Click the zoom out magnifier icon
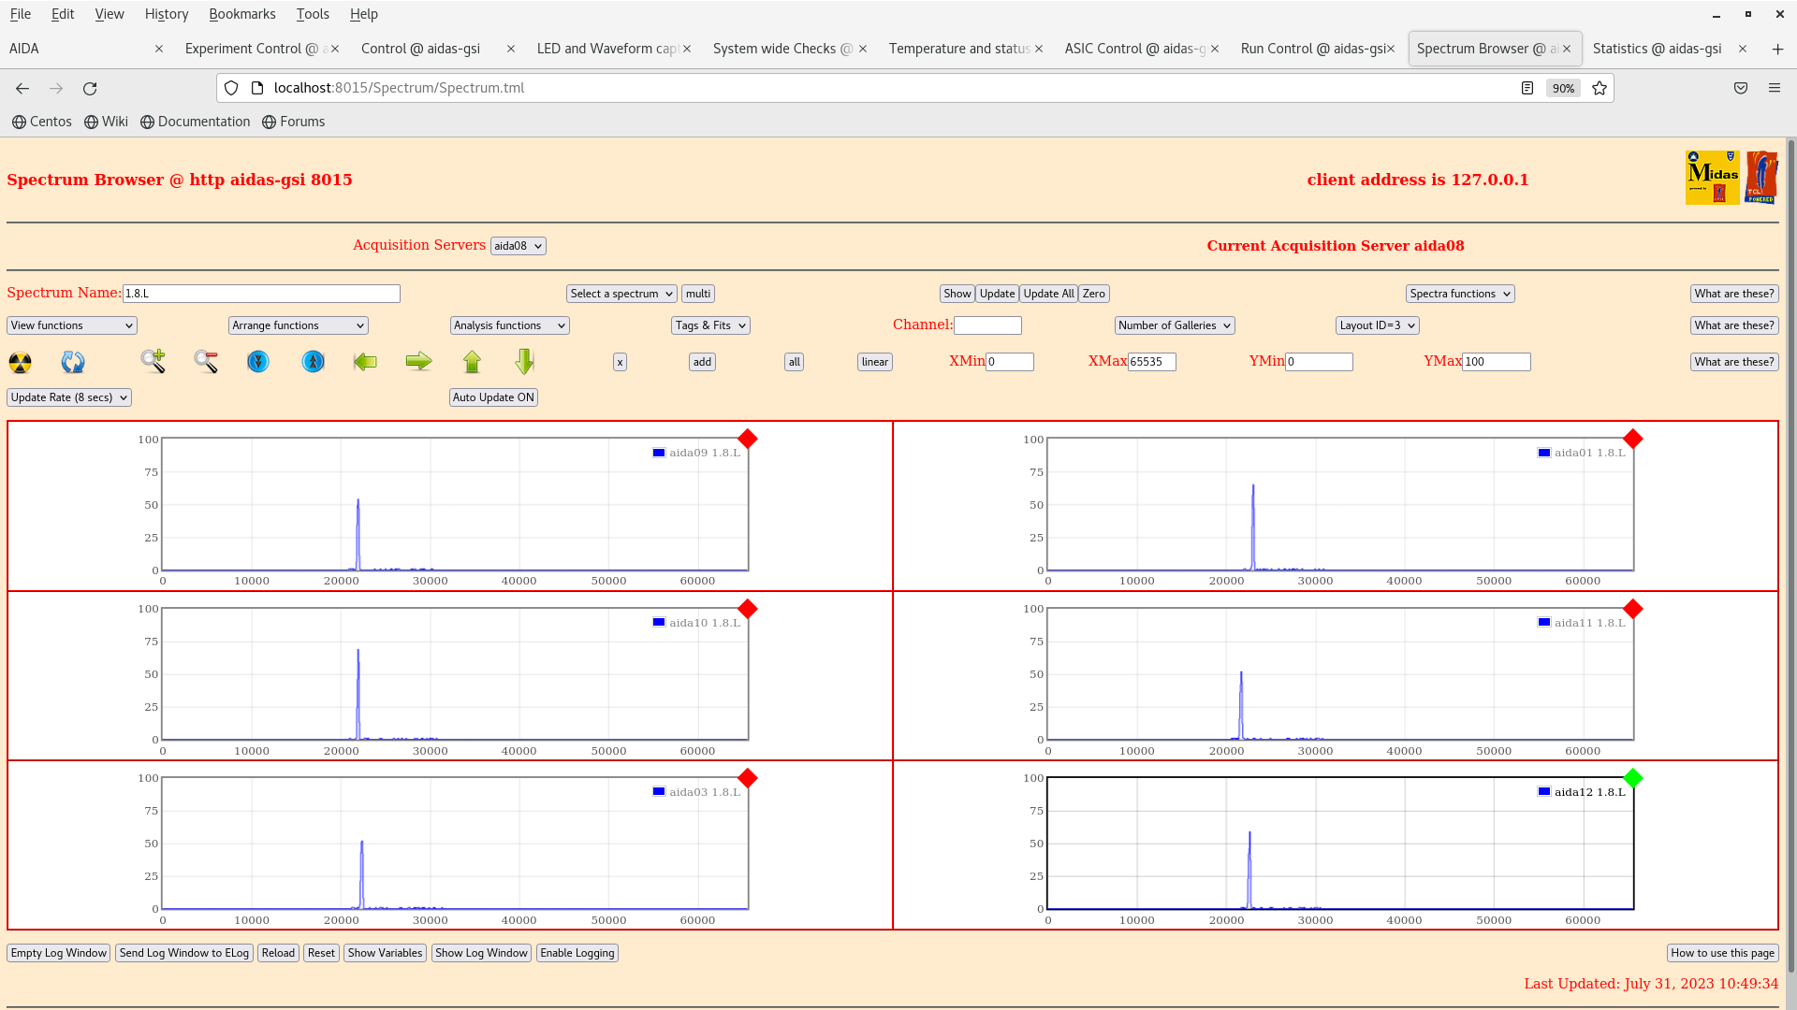 coord(206,361)
